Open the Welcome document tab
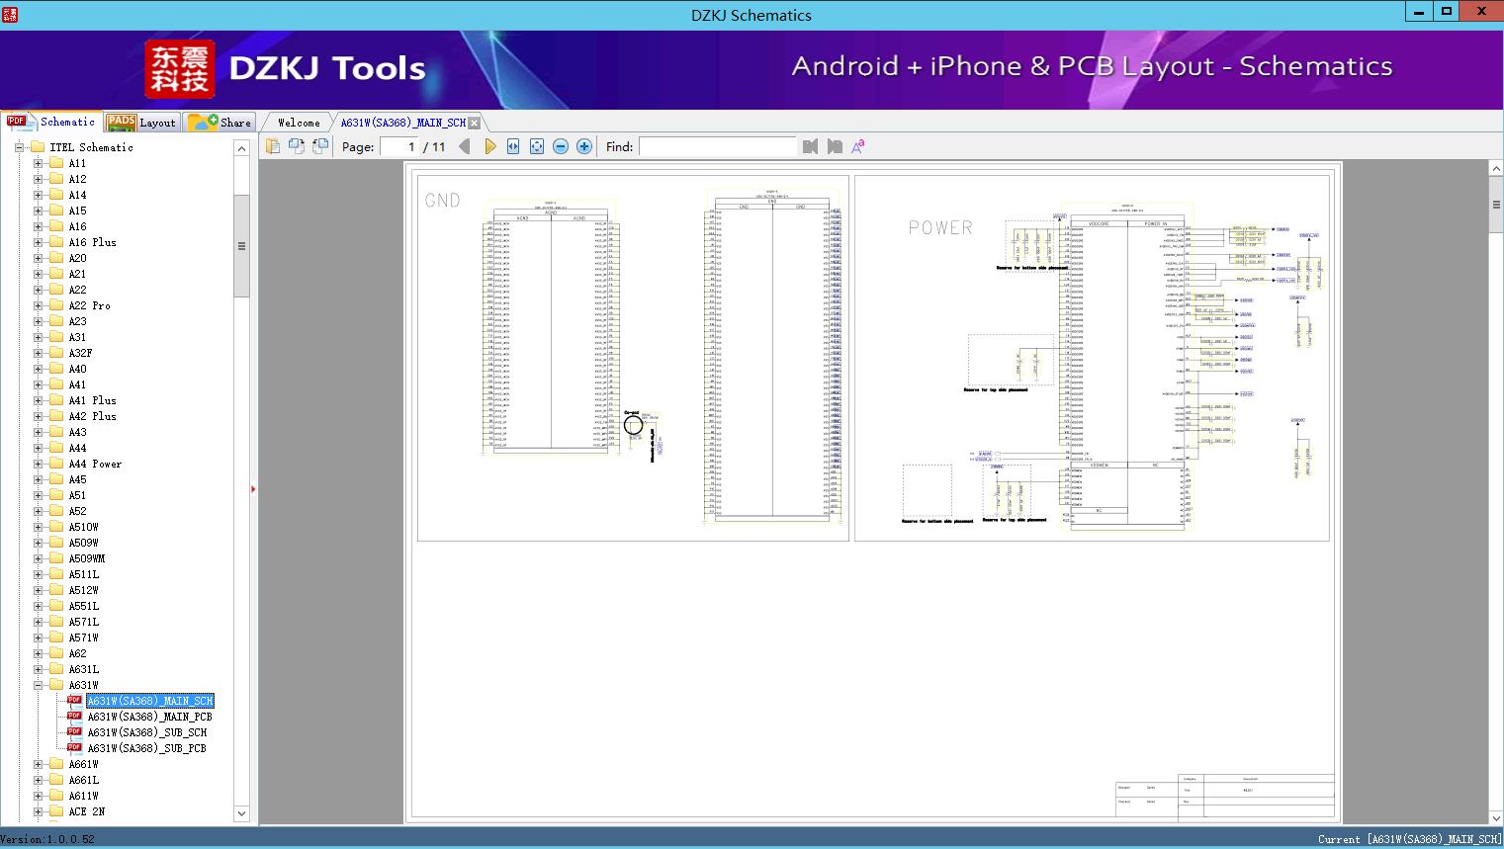Screen dimensions: 1504x849 [298, 123]
